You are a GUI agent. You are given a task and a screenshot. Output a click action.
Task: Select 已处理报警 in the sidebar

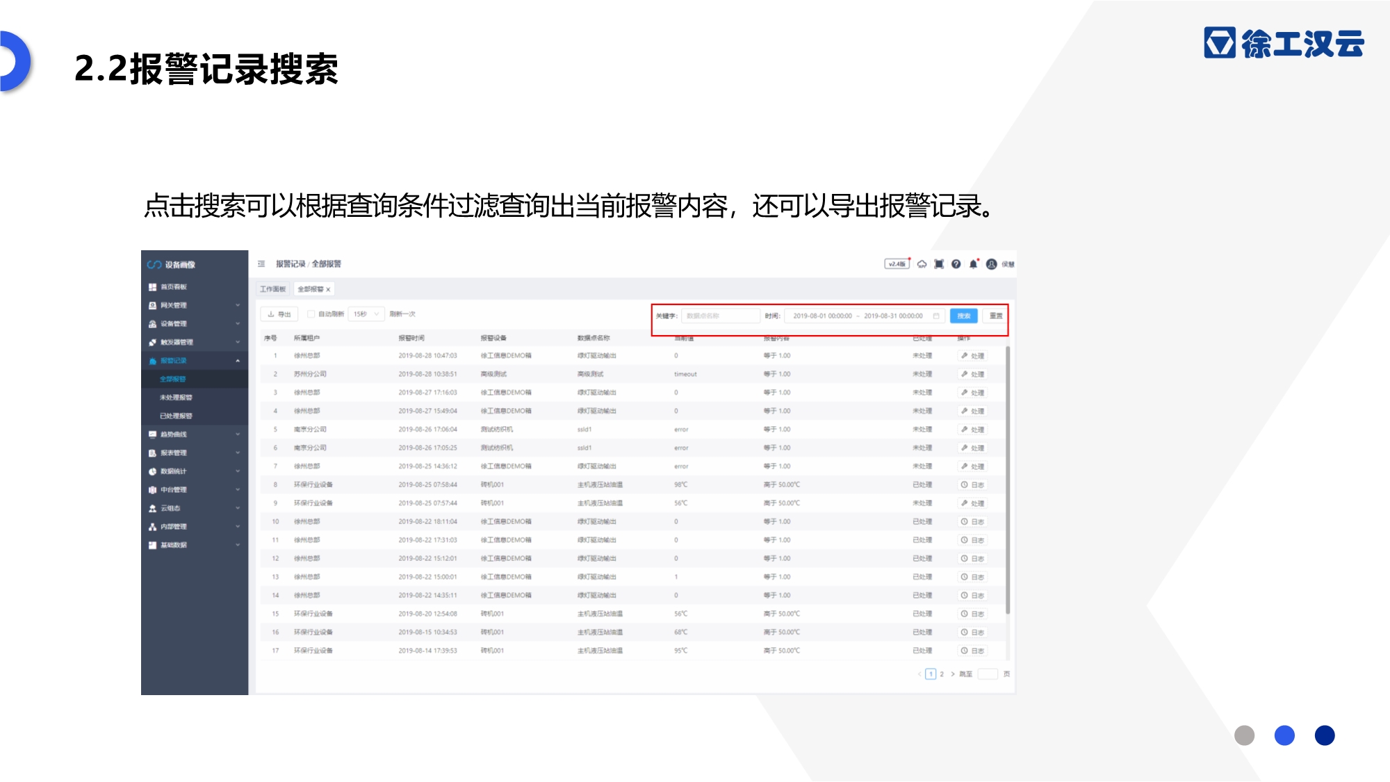pos(195,416)
